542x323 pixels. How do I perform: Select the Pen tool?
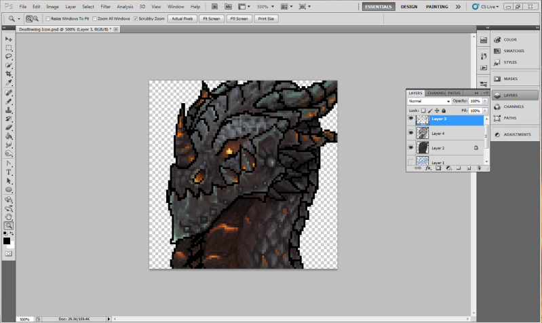click(9, 164)
